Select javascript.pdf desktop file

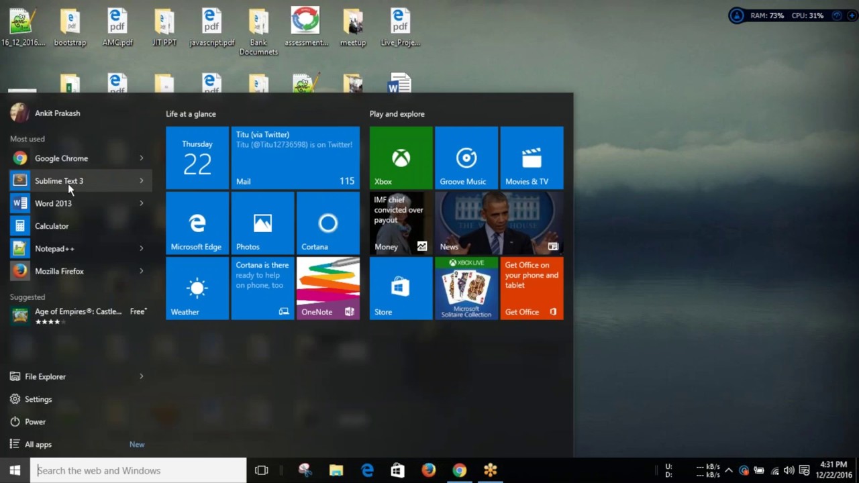click(x=211, y=28)
